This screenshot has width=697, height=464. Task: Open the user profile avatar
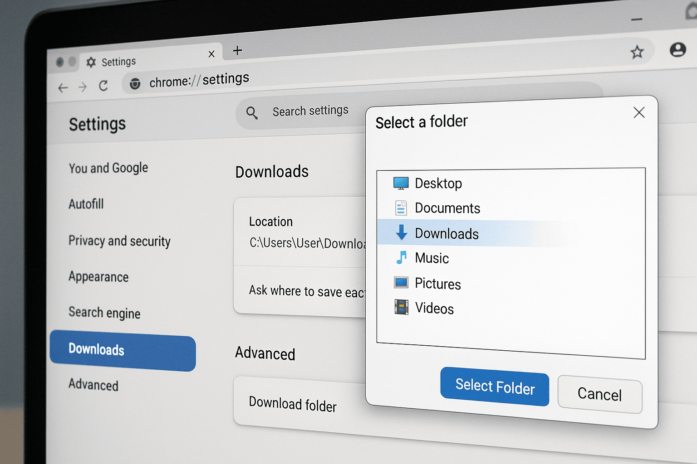coord(677,49)
